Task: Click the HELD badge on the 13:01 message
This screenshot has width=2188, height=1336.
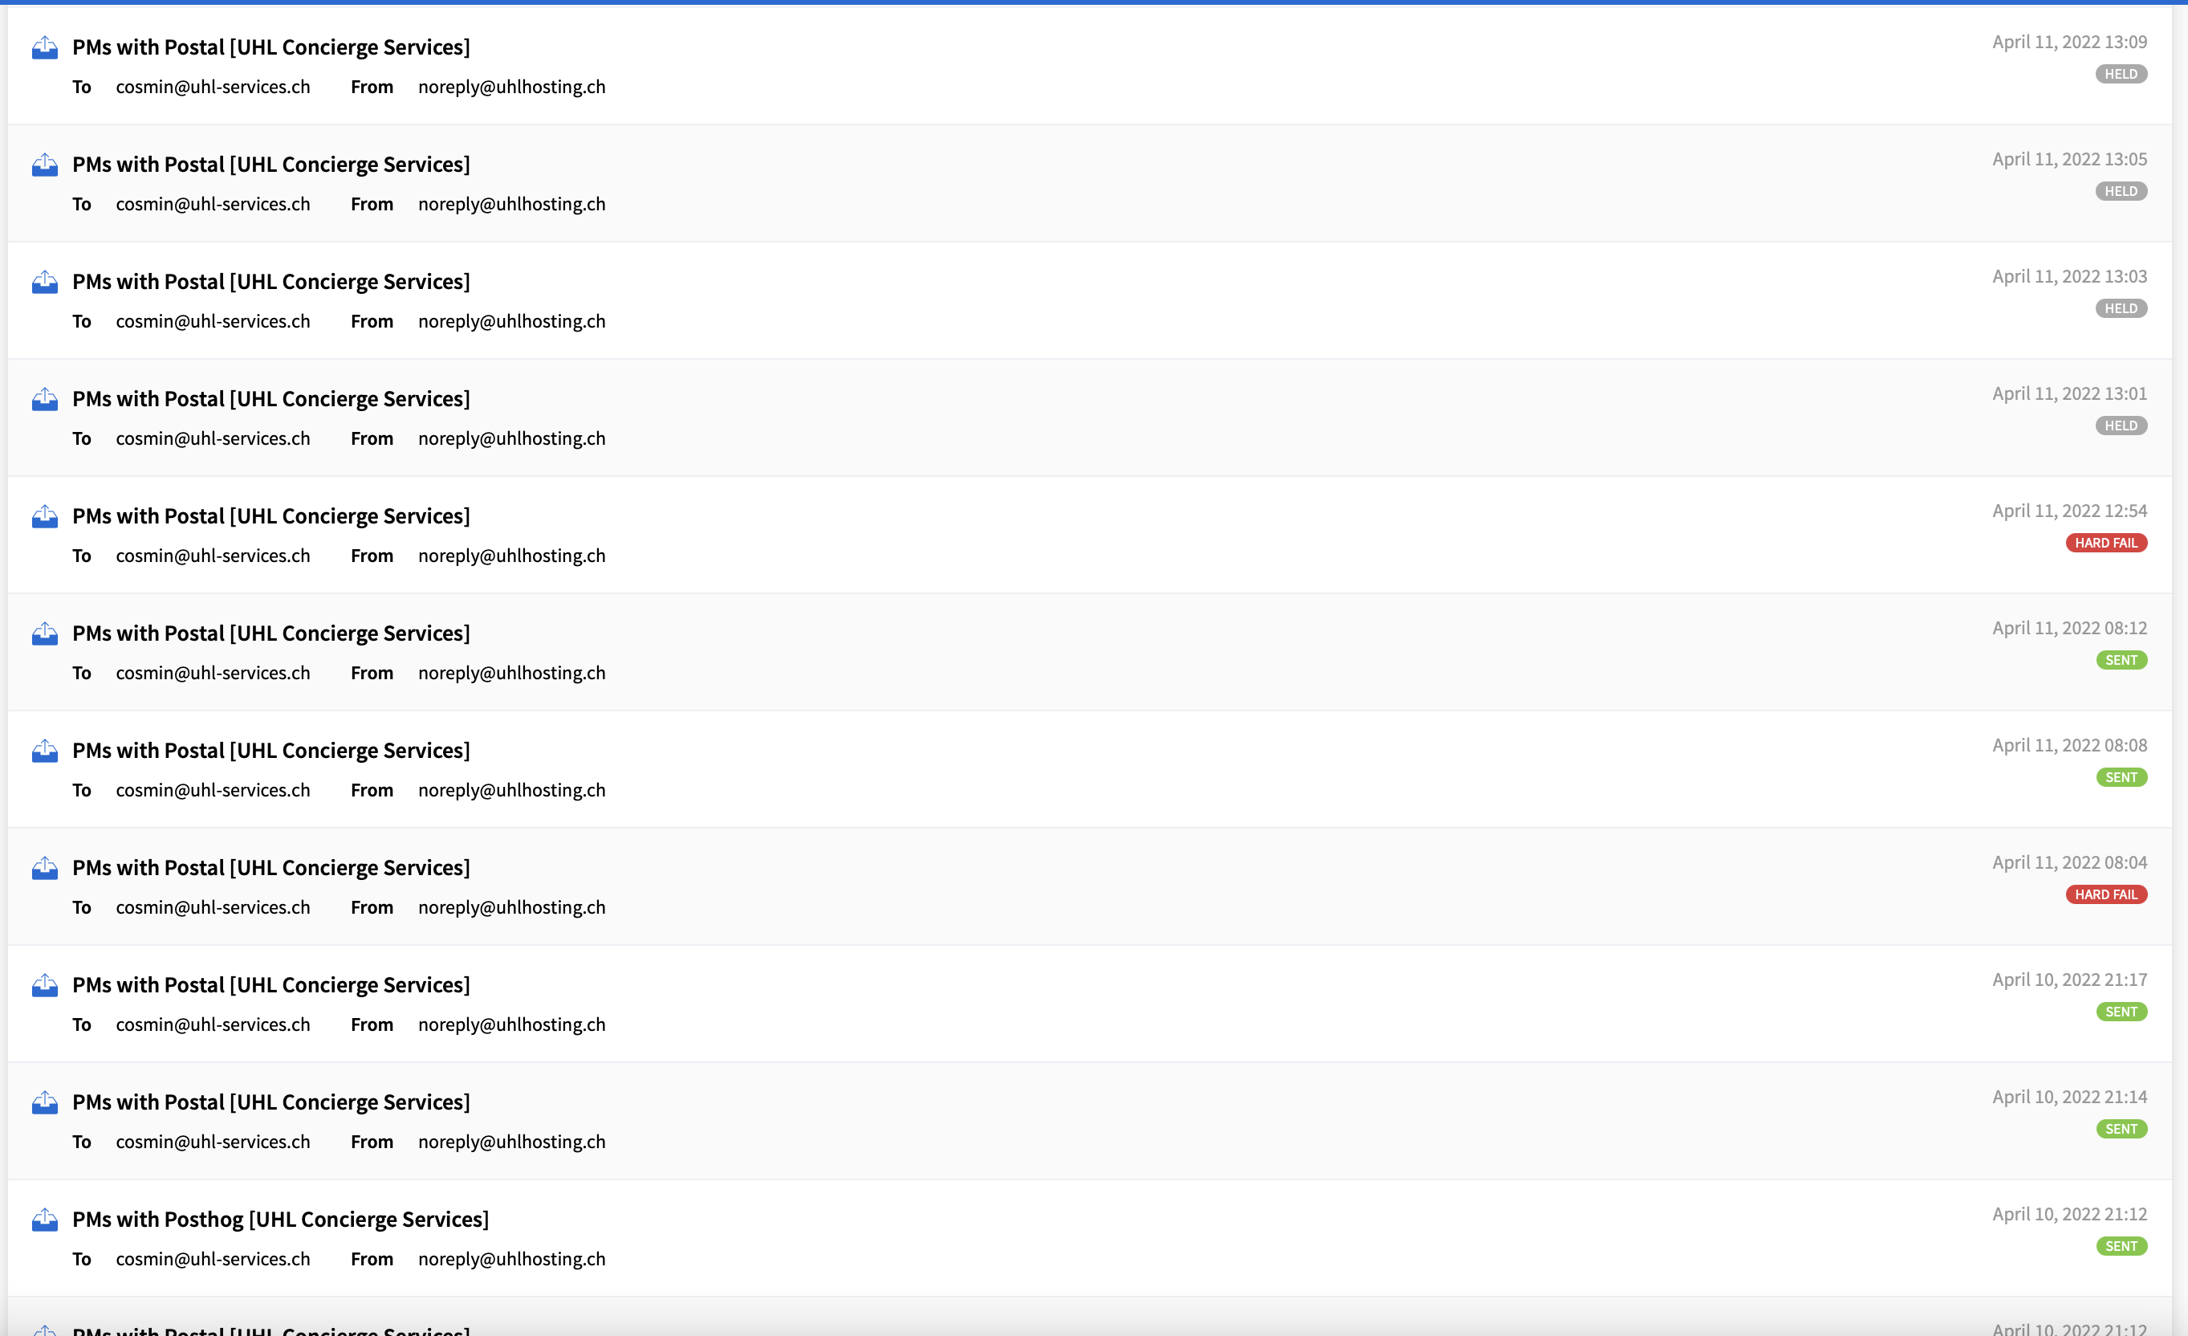Action: pos(2121,426)
